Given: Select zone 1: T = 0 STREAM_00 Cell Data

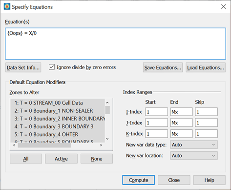Looking at the screenshot, I should [x=58, y=103].
